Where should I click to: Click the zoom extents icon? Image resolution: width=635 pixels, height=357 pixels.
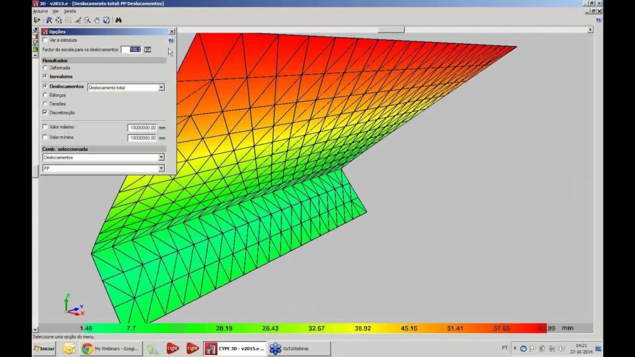(x=58, y=20)
